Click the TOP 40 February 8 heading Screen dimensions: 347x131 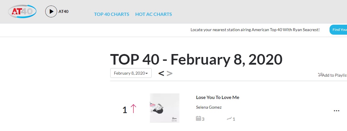pos(196,59)
